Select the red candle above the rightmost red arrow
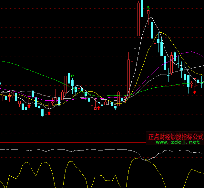204x188 pixels. pos(195,83)
